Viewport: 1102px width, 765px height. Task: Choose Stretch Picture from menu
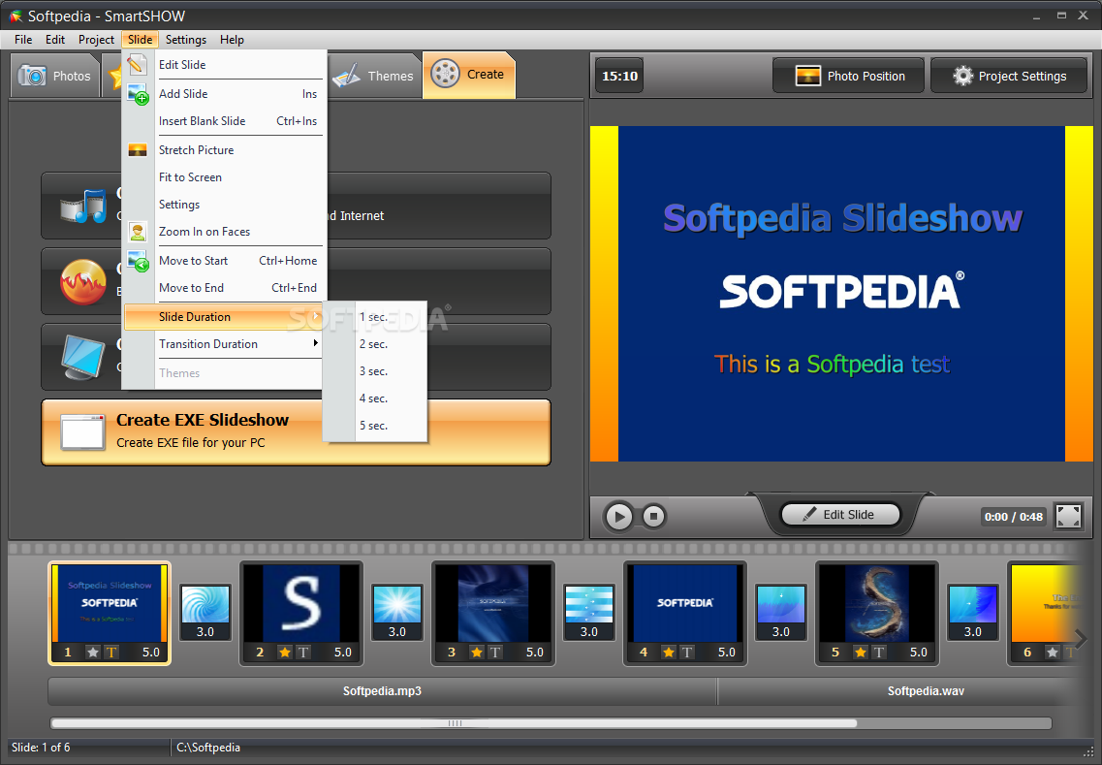224,149
